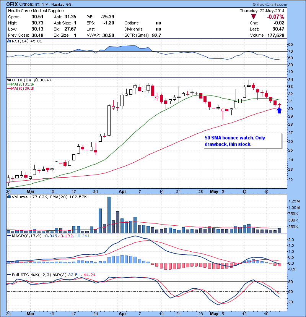Click the StockCharts.com copyright text
Screen dimensions: 306x317
[270, 4]
